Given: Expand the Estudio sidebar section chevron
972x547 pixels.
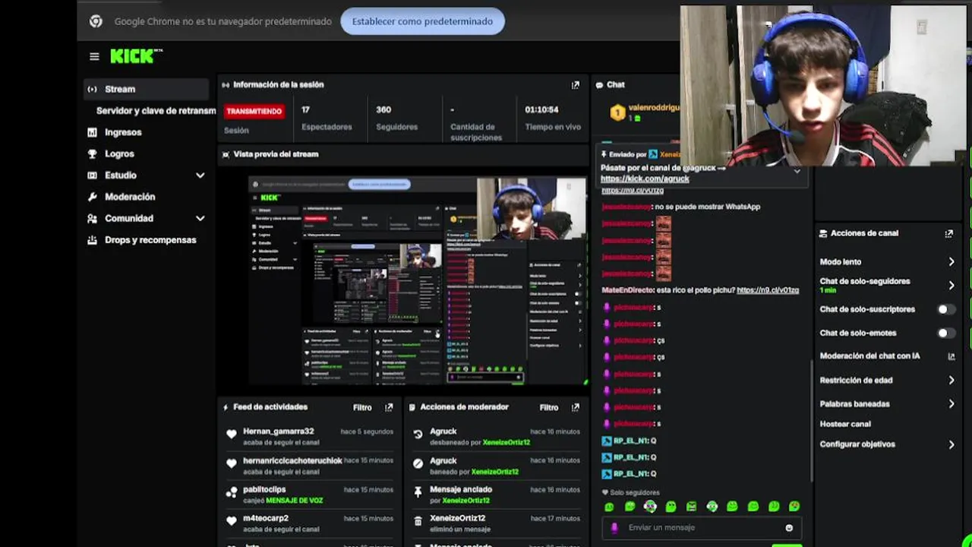Looking at the screenshot, I should (x=200, y=175).
